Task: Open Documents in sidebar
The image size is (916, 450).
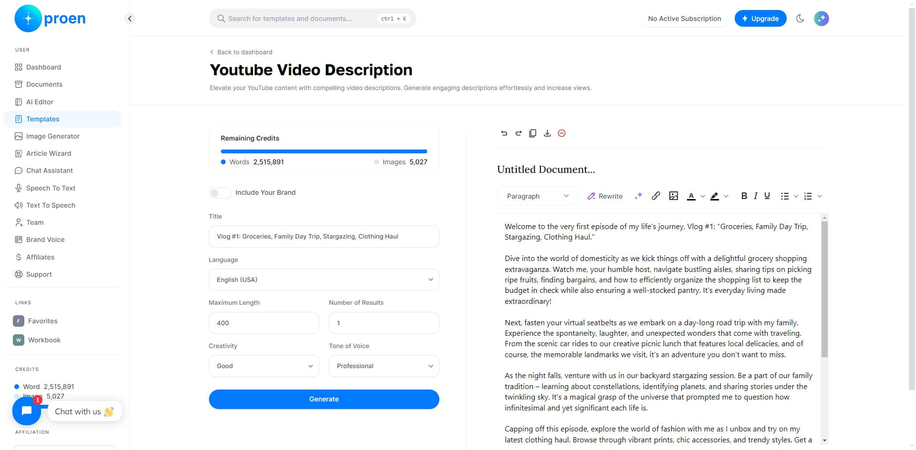Action: [62, 84]
